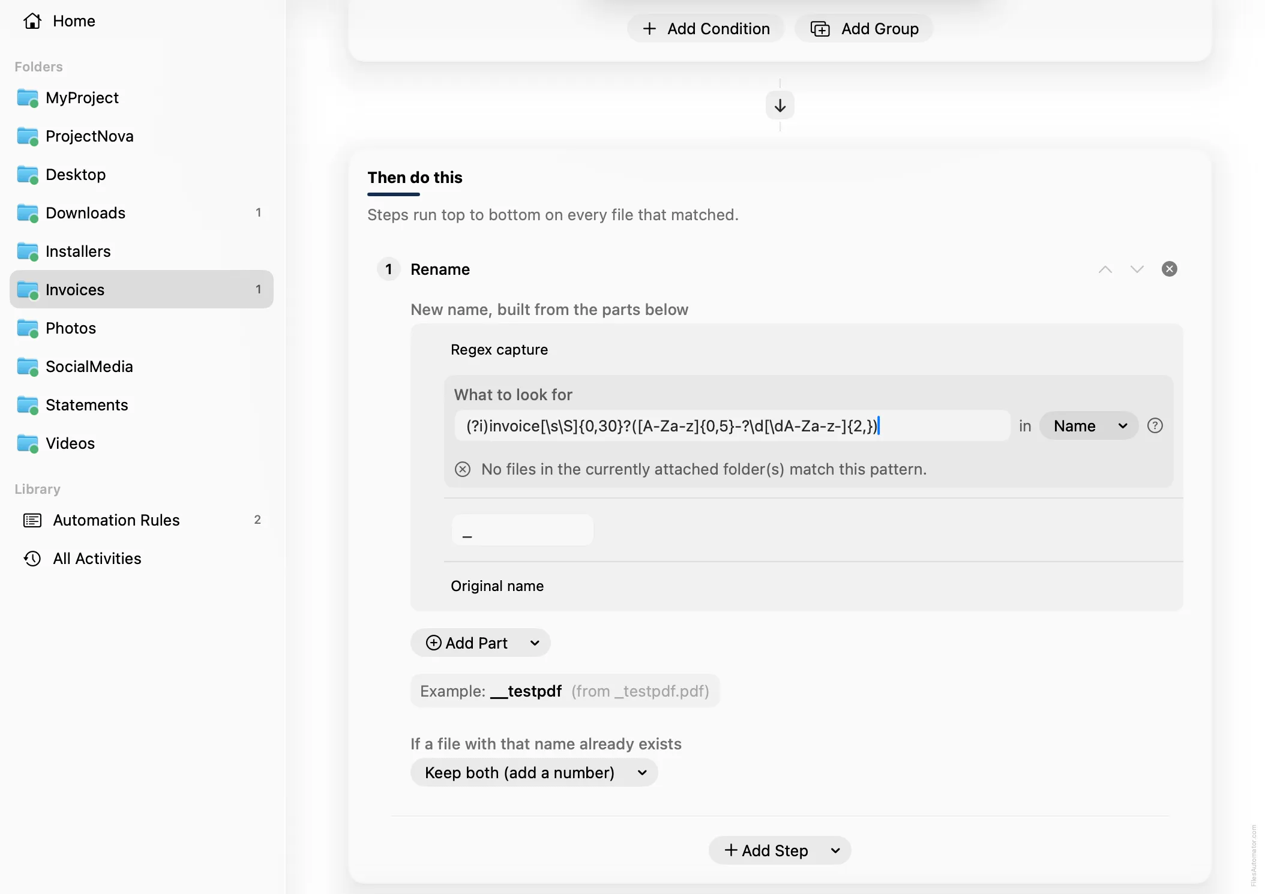Edit the underscore separator text field
1265x894 pixels.
point(523,530)
